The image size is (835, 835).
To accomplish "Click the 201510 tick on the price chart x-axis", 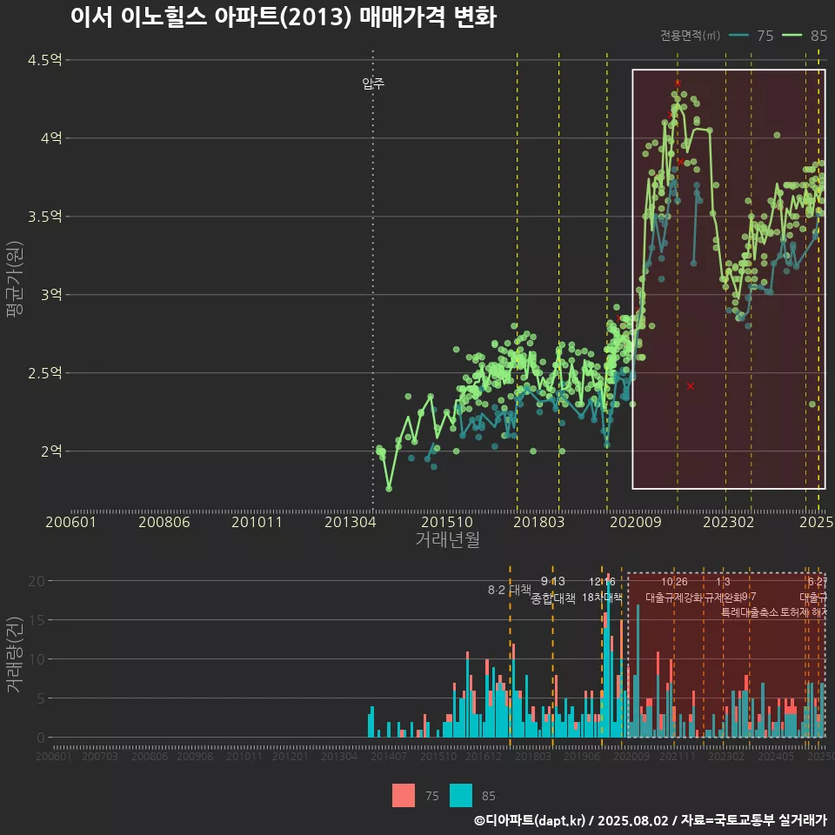I will click(447, 522).
